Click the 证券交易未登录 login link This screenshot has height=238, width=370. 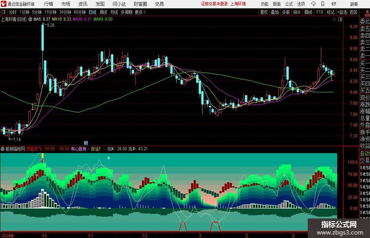tap(215, 4)
